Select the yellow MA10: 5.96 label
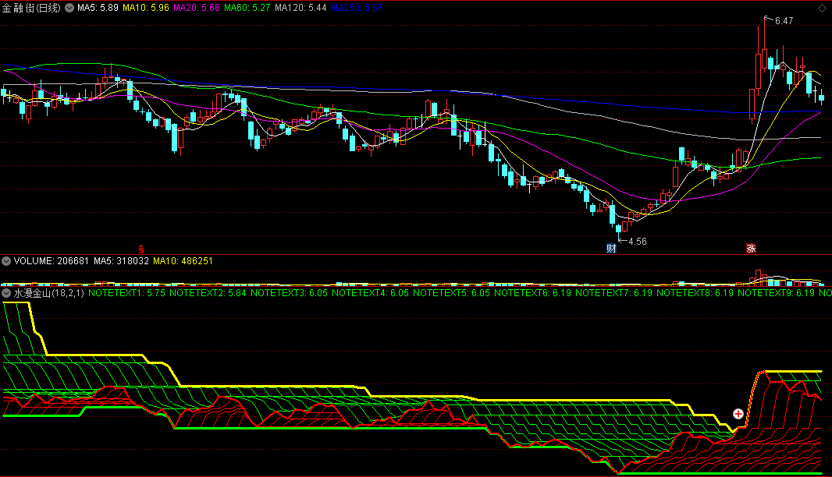Image resolution: width=832 pixels, height=477 pixels. (x=146, y=8)
